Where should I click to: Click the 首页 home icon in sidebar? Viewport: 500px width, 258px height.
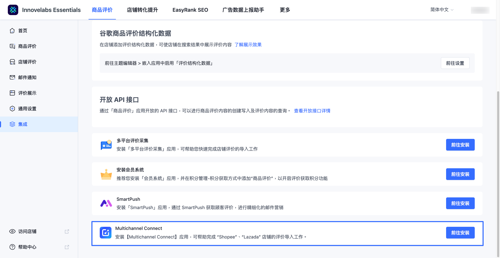12,31
